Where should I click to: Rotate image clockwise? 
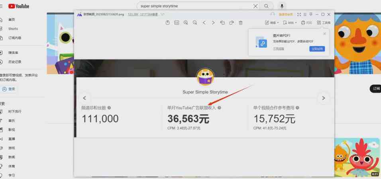pos(232,23)
